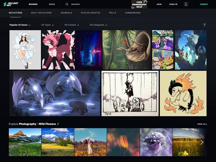Open the Core Membership Sale banner

coord(139,4)
